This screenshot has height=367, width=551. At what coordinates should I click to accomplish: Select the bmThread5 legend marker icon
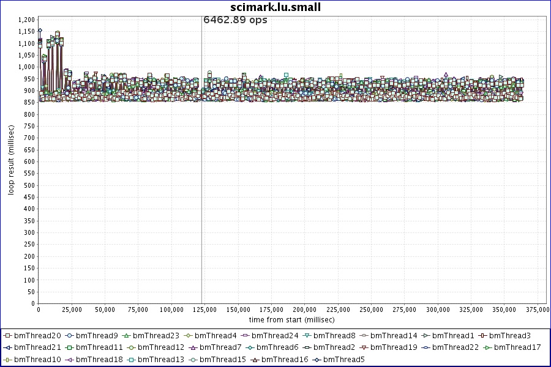pyautogui.click(x=317, y=360)
